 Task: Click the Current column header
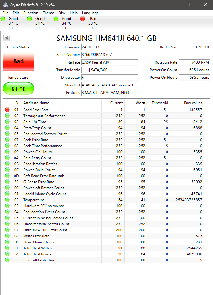[x=113, y=103]
